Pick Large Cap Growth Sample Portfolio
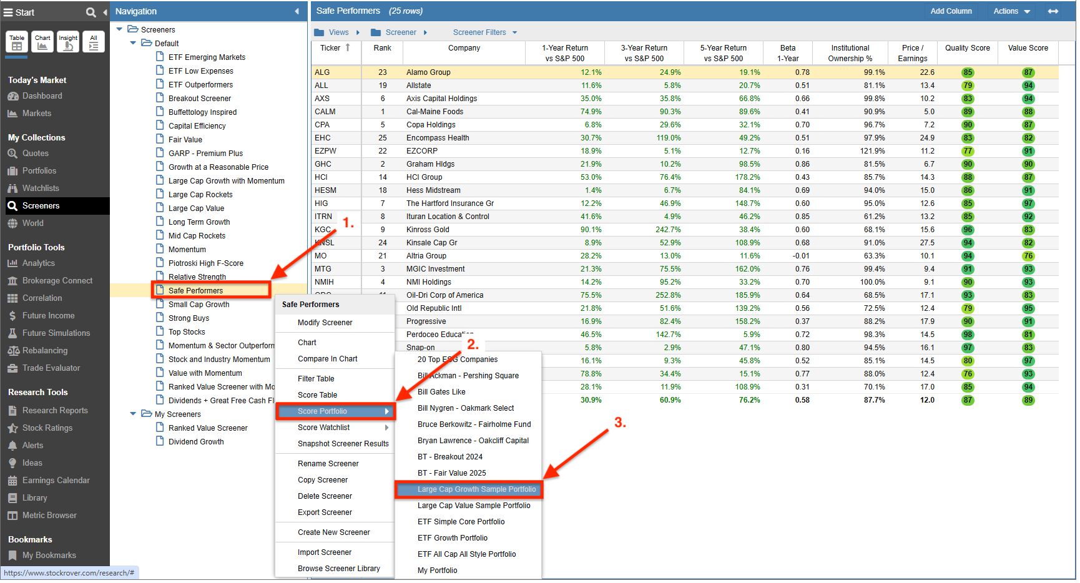Image resolution: width=1080 pixels, height=583 pixels. 469,489
